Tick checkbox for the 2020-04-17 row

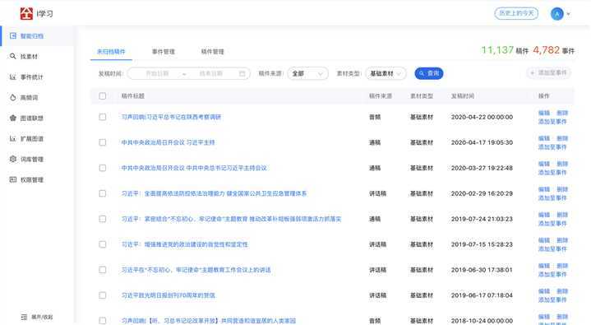(x=103, y=142)
